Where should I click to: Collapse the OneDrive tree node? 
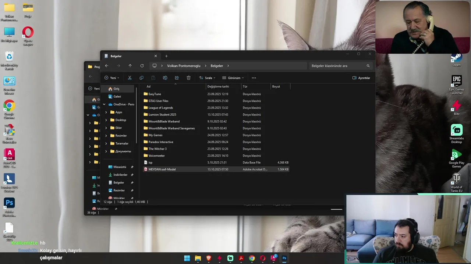[x=104, y=104]
